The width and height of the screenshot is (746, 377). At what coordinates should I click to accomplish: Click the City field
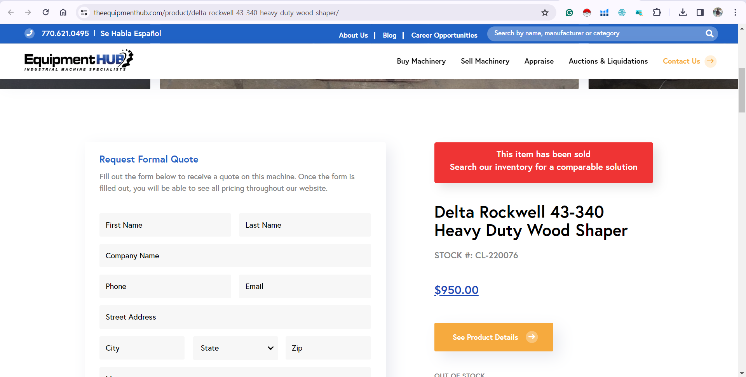[x=142, y=348]
